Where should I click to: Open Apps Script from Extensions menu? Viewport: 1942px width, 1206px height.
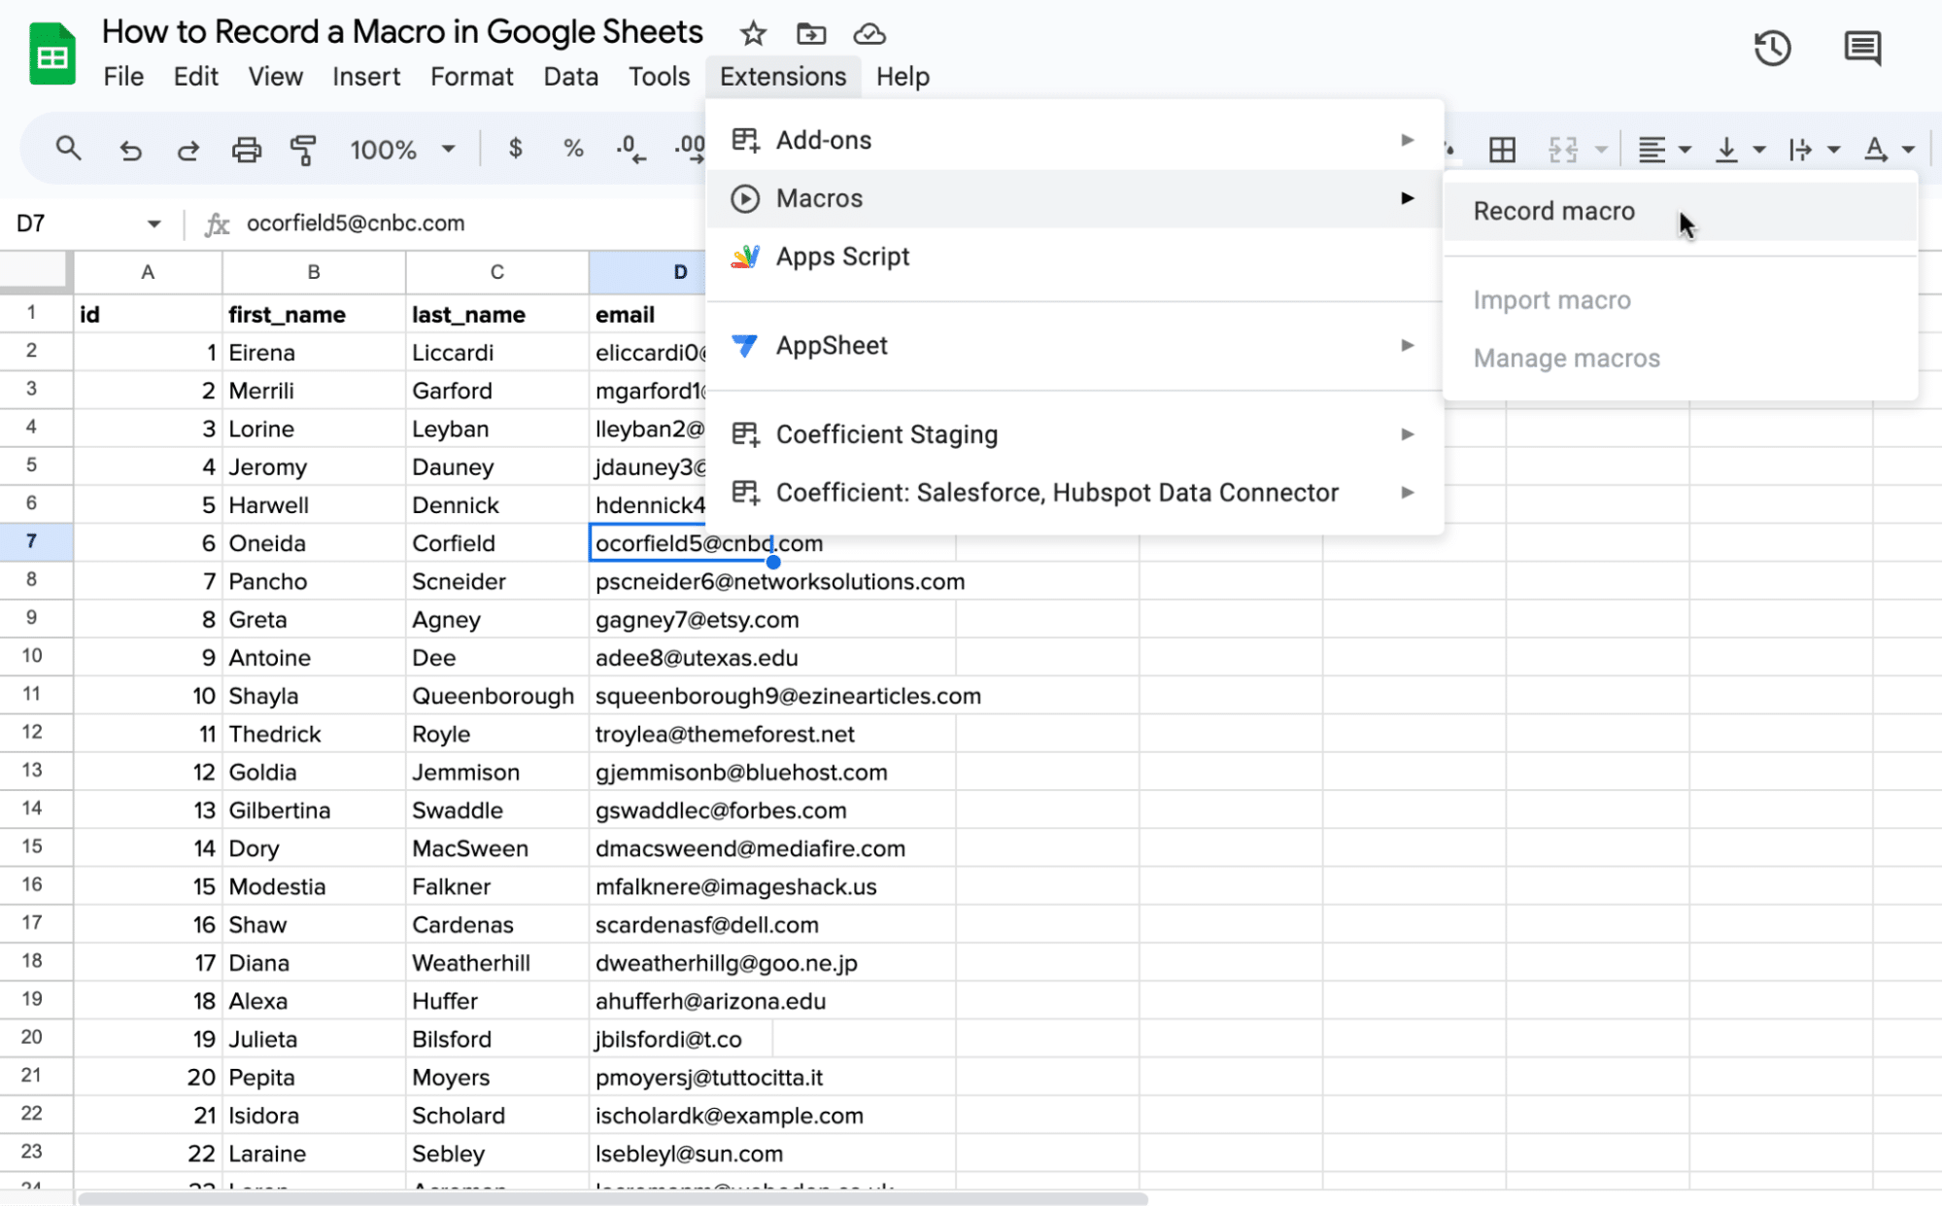[x=1074, y=257]
